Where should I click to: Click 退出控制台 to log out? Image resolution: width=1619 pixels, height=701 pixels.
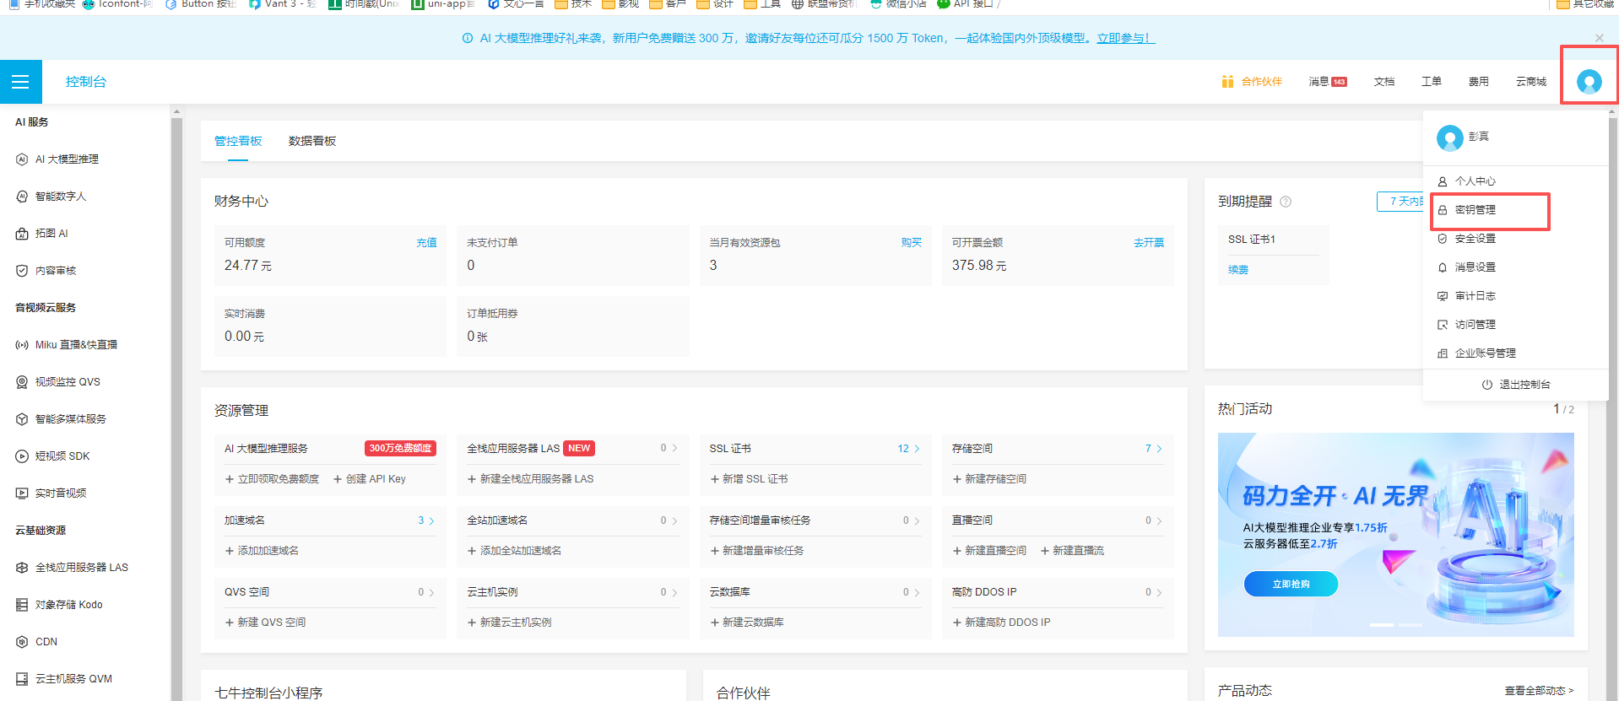(1516, 385)
